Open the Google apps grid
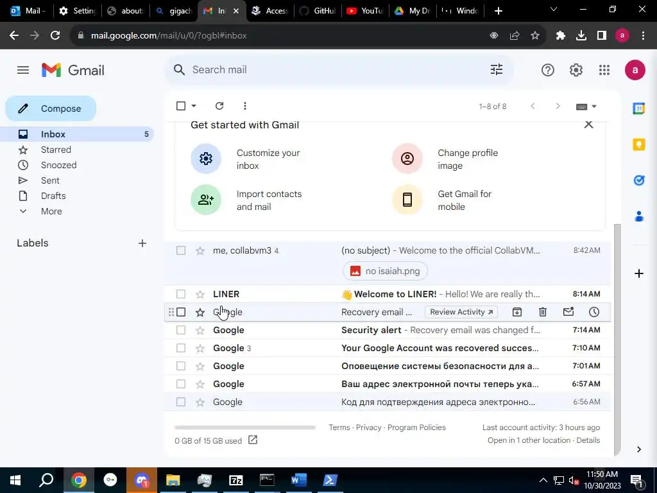Screen dimensions: 657x493 pos(604,70)
